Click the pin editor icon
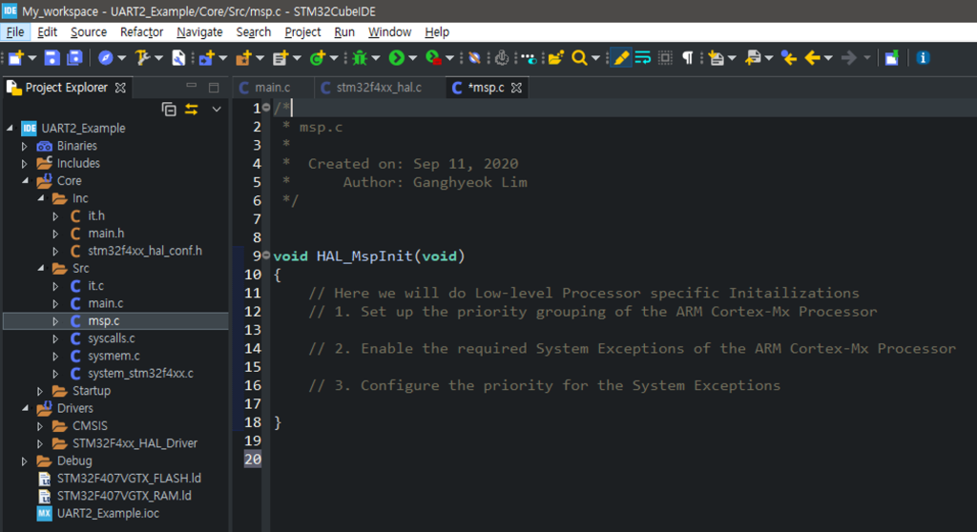 click(x=892, y=58)
